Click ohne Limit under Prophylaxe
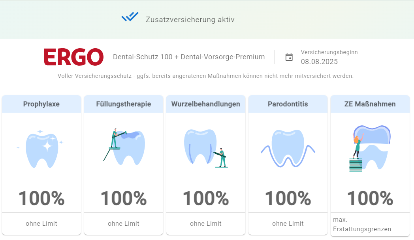The image size is (414, 240). tap(41, 224)
